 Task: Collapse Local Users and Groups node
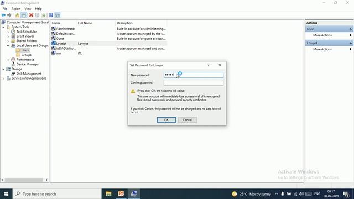pos(8,45)
